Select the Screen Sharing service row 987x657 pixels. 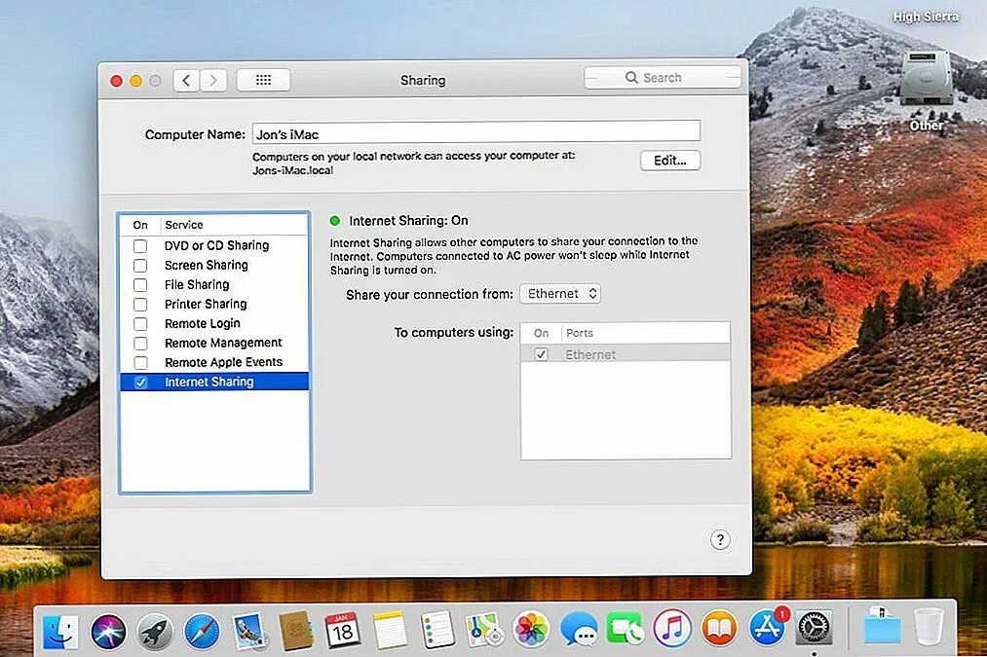tap(214, 266)
